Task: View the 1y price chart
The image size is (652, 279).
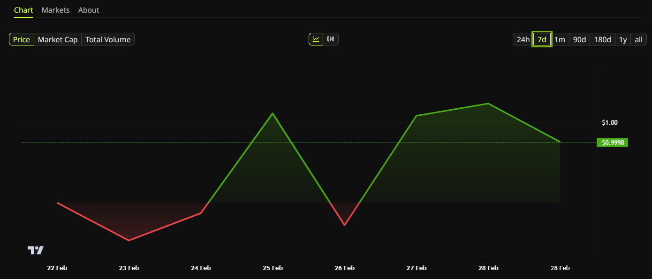Action: 622,39
